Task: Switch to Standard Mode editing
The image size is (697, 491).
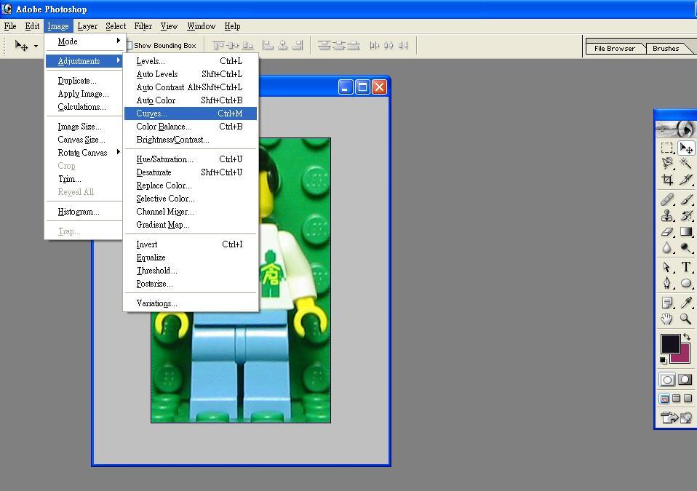Action: point(667,380)
